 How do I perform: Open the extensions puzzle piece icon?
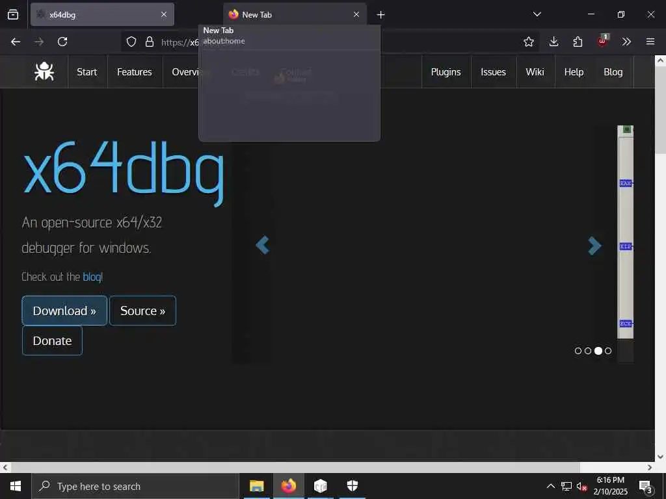(x=578, y=42)
